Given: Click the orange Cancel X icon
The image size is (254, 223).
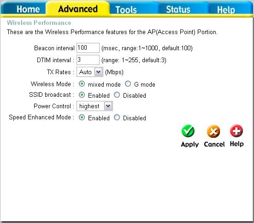Looking at the screenshot, I should coord(213,131).
